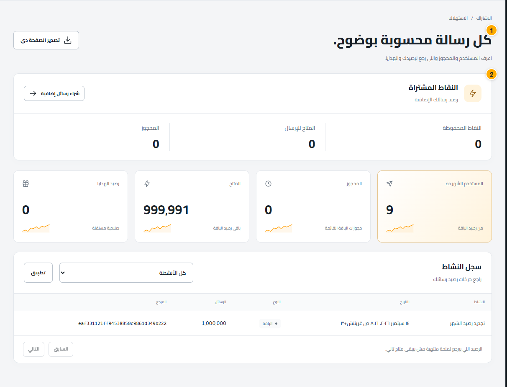Click the النقاط المشتراة heading

click(x=433, y=88)
